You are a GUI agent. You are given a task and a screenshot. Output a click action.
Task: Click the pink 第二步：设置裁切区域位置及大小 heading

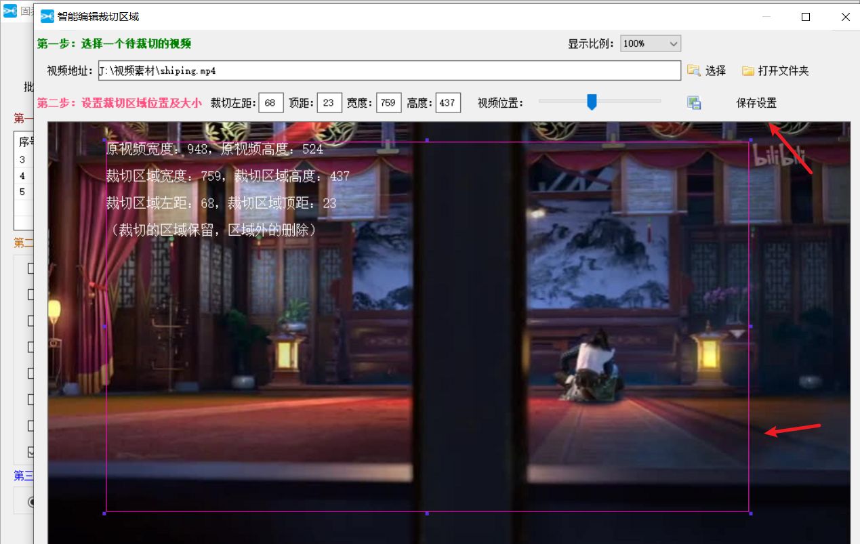point(119,103)
